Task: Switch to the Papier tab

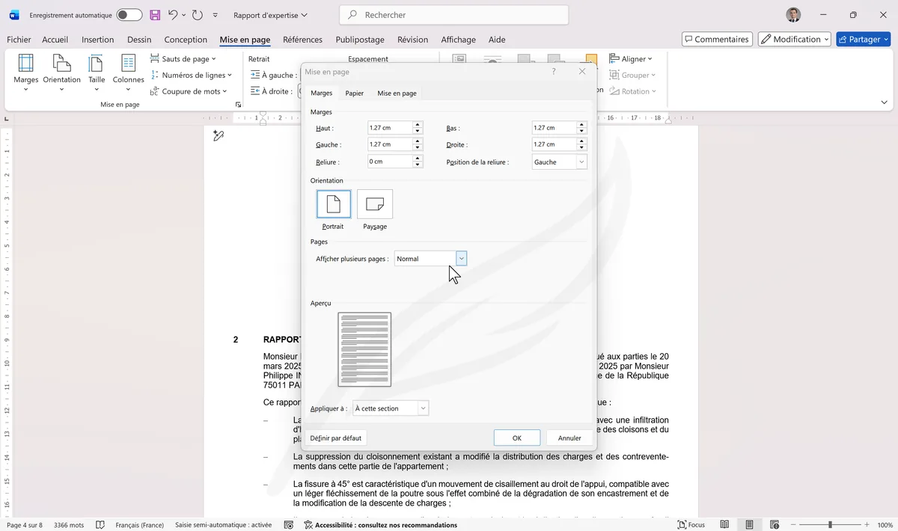Action: 354,93
